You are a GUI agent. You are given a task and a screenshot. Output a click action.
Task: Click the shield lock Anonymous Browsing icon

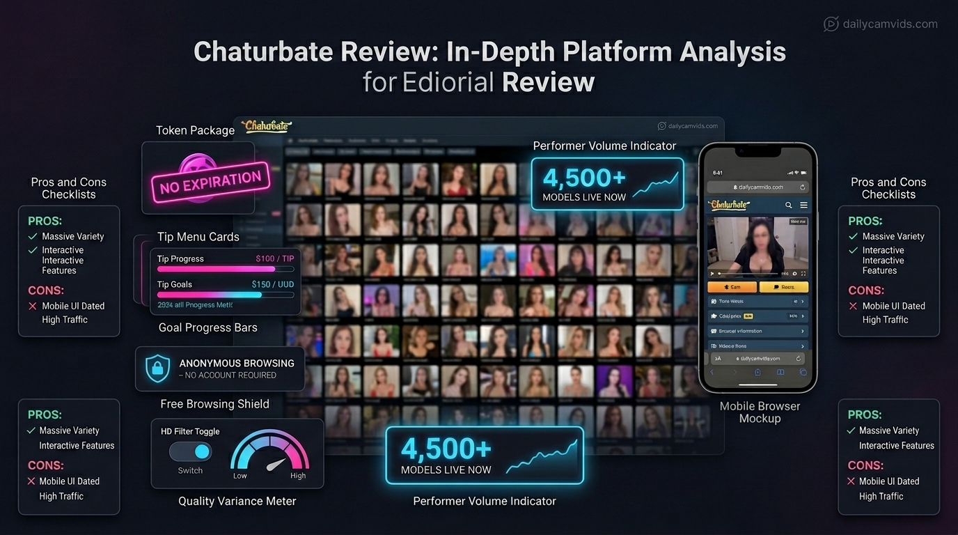tap(157, 369)
